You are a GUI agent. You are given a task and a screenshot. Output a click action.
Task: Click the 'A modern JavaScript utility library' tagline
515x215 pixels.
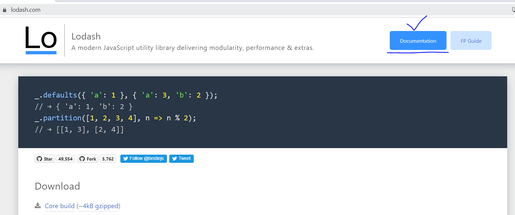coord(193,48)
